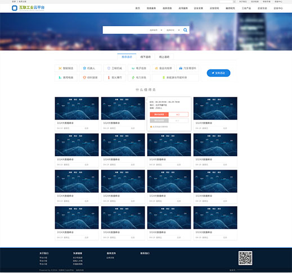Viewport: 292px width, 273px height.
Task: Click the orange cross icon category chip
Action: point(66,69)
